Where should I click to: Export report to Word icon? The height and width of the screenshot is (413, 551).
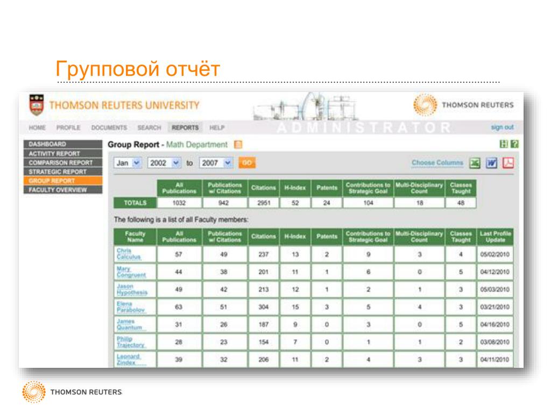pos(492,163)
